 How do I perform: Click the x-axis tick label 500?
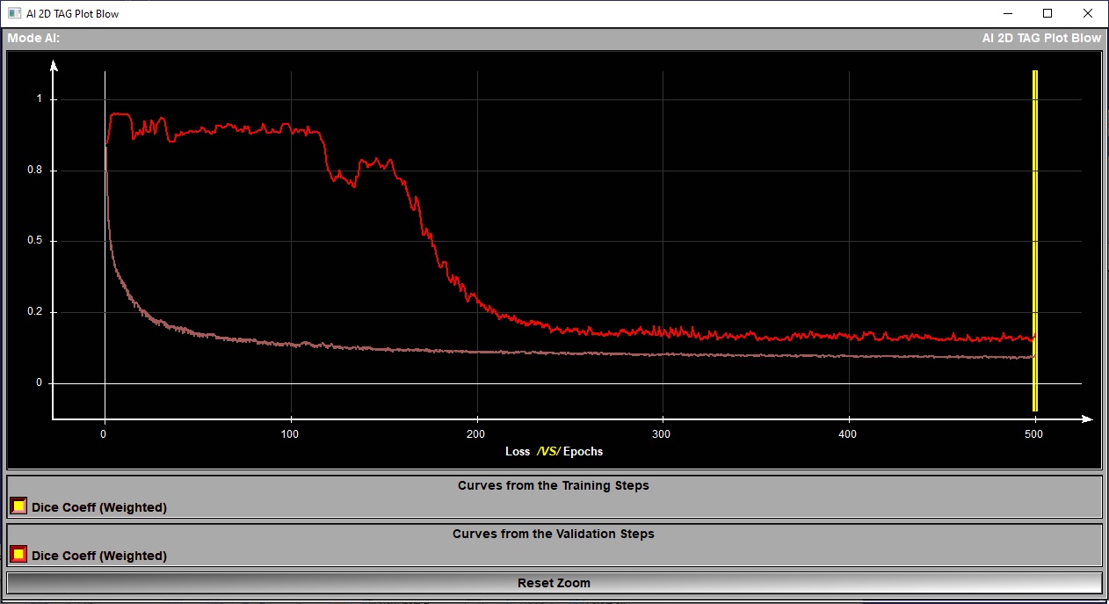tap(1035, 434)
